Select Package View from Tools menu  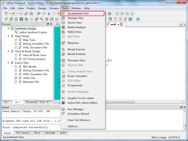point(83,18)
